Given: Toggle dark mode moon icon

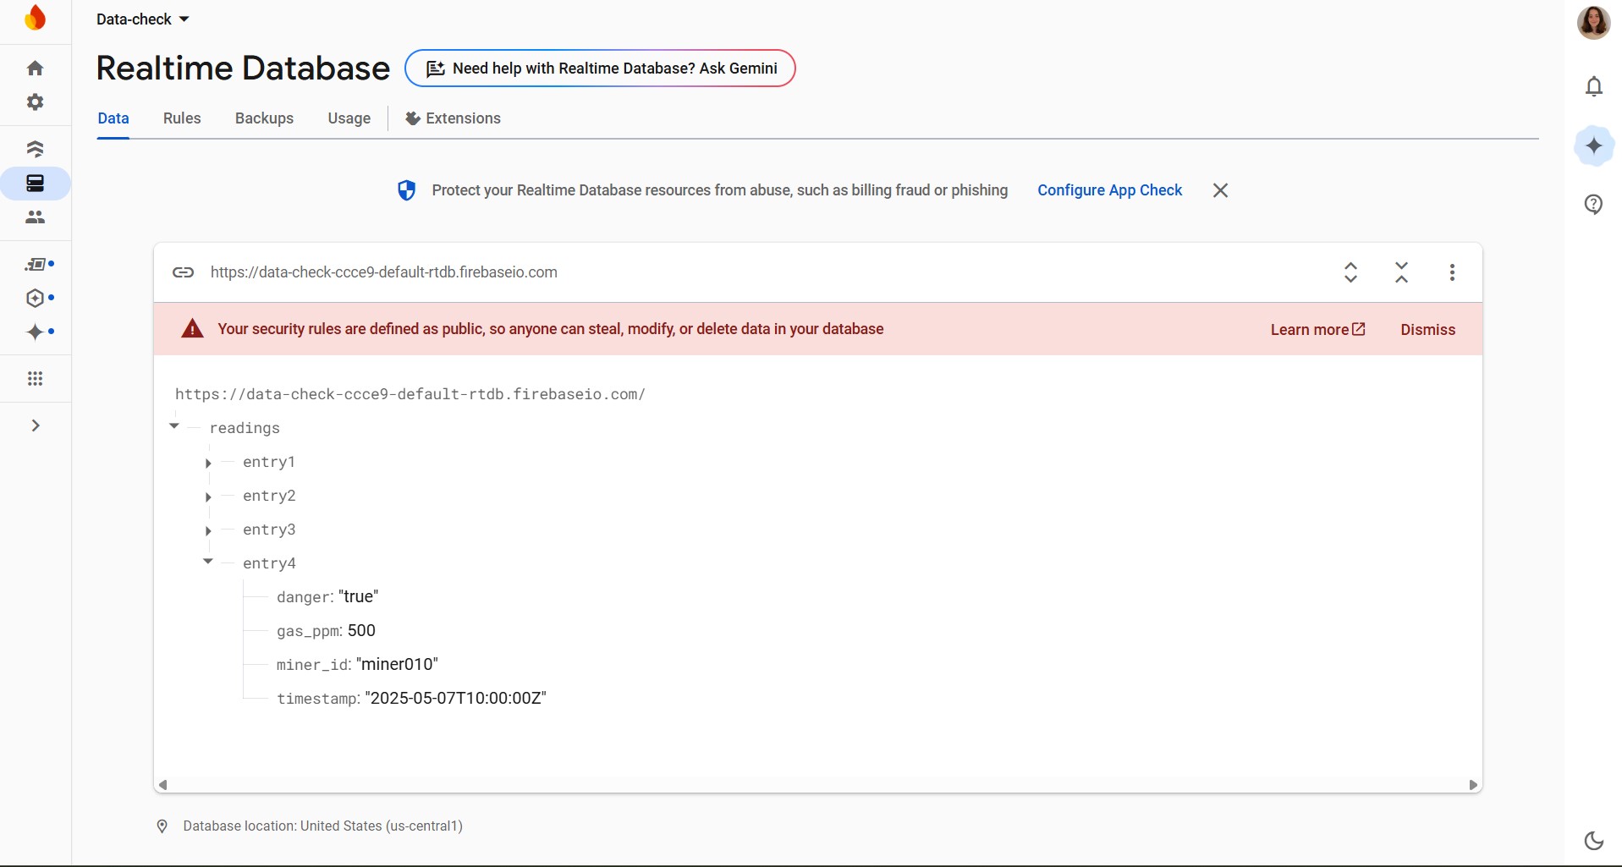Looking at the screenshot, I should click(1594, 840).
